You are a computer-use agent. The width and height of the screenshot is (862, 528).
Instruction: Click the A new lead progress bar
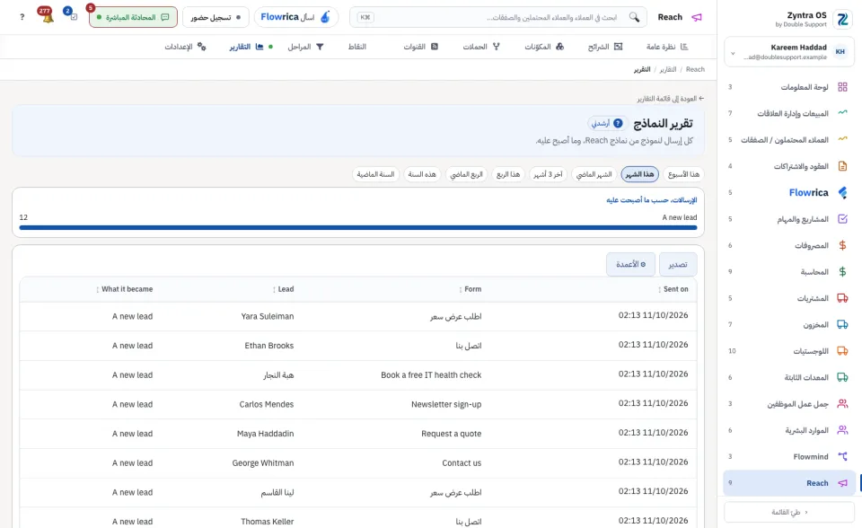358,227
